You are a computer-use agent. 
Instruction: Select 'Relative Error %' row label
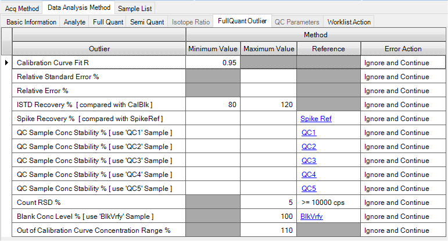point(99,91)
